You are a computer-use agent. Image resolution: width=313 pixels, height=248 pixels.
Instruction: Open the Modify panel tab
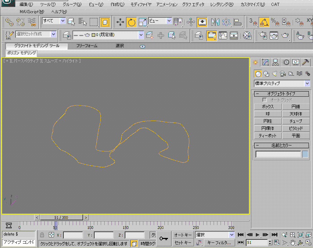[266, 62]
